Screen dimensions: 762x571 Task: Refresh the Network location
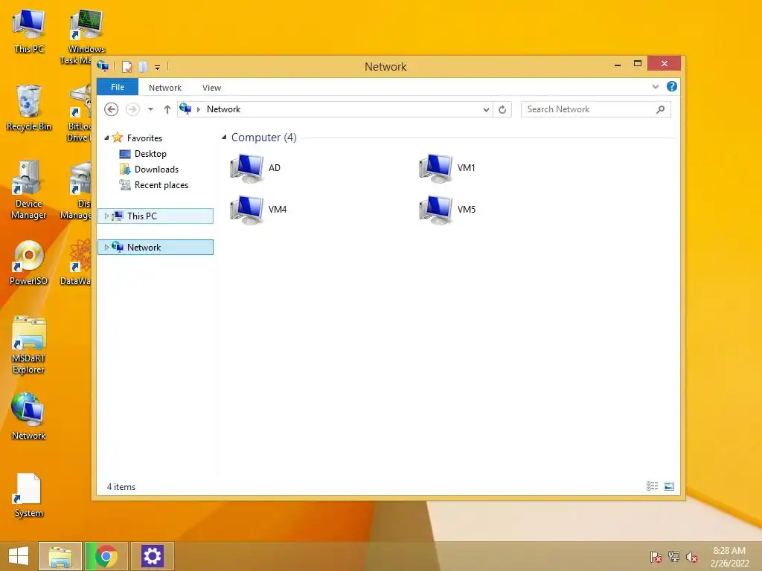coord(502,110)
